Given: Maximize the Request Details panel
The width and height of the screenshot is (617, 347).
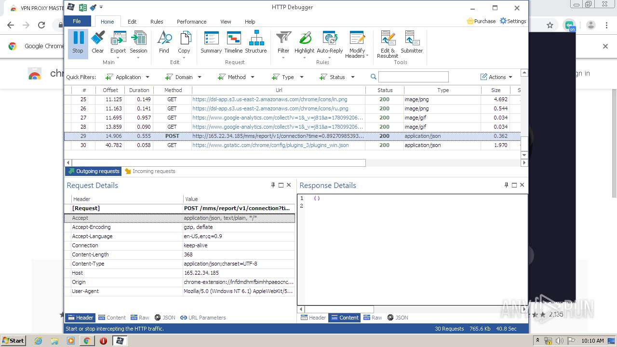Looking at the screenshot, I should [x=281, y=185].
